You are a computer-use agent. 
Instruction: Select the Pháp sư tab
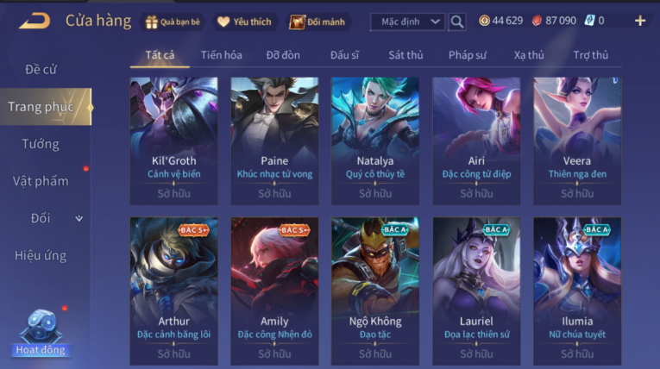pyautogui.click(x=468, y=55)
